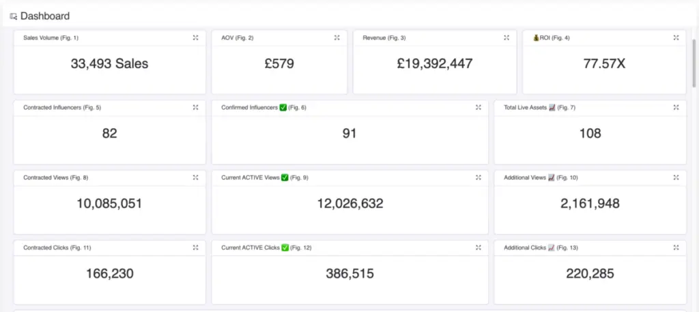Image resolution: width=699 pixels, height=312 pixels.
Task: Expand the Current ACTIVE Views card
Action: (478, 178)
